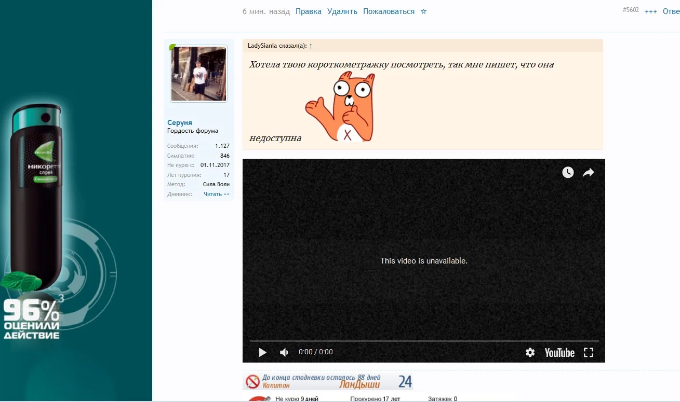This screenshot has height=402, width=680.
Task: Open Серуня's avatar picture
Action: coord(198,74)
